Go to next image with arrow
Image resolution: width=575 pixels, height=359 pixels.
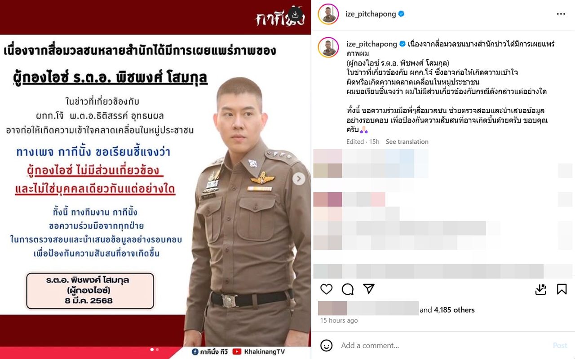pyautogui.click(x=299, y=179)
